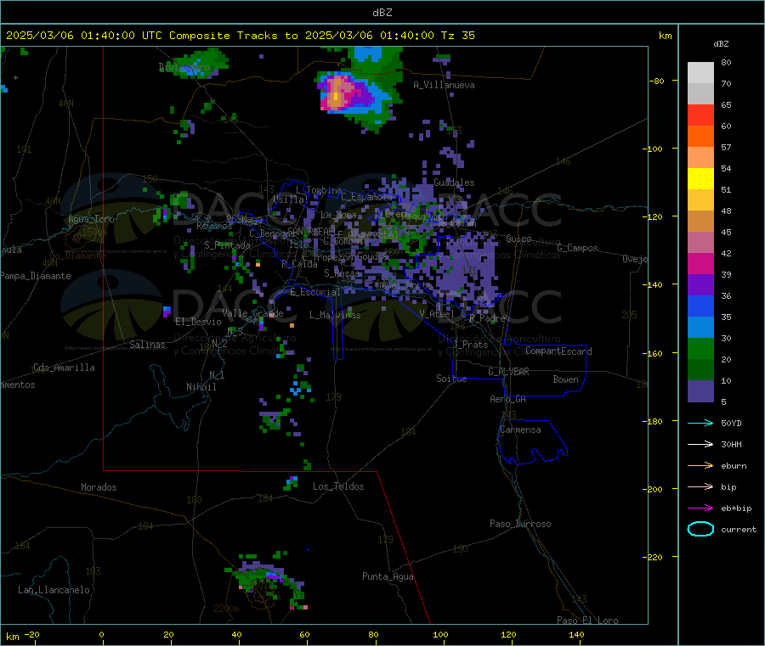
Task: Select the blue 35 dBZ color swatch
Action: tap(700, 306)
